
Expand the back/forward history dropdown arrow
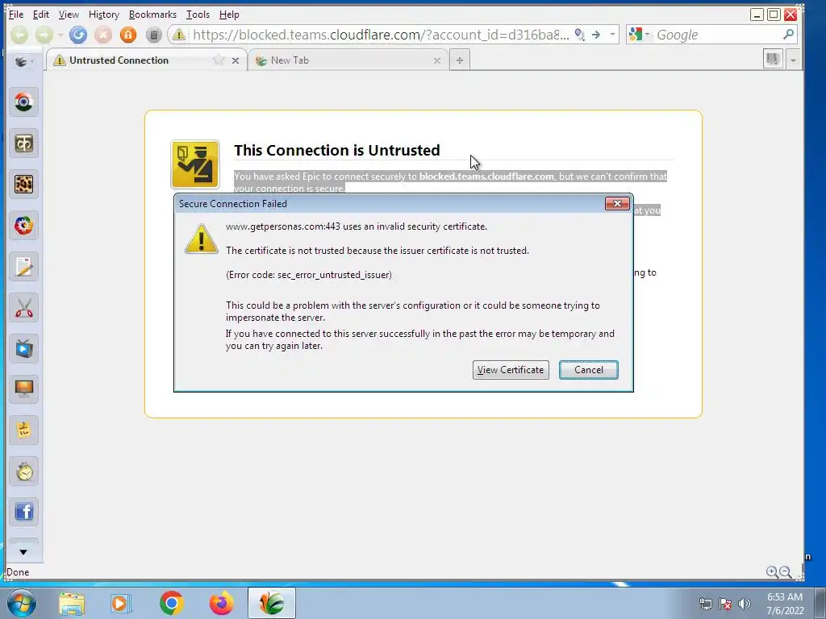click(60, 35)
